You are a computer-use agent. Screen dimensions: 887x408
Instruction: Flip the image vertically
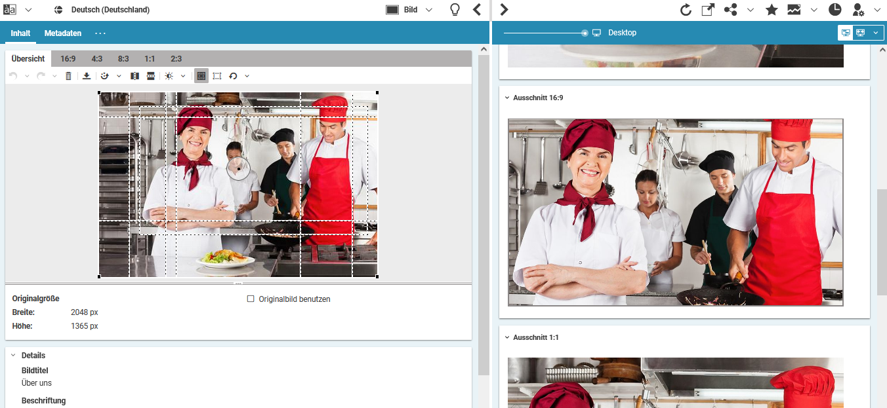pos(151,76)
